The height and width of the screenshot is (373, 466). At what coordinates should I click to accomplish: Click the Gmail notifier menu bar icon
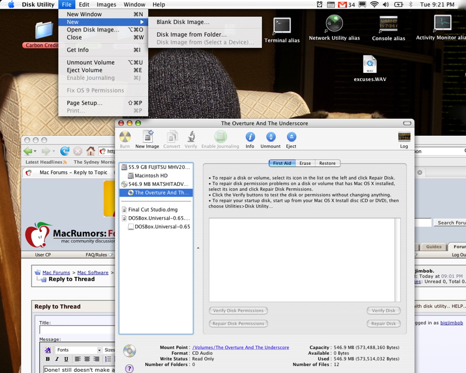click(342, 5)
